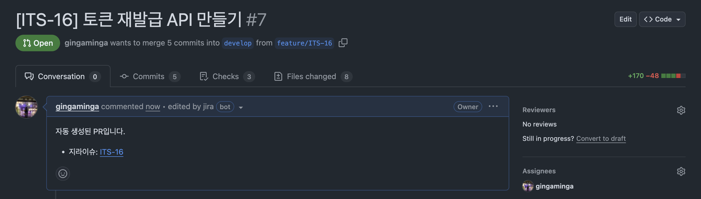Expand the comment edit history dropdown arrow
The height and width of the screenshot is (199, 701).
[241, 107]
